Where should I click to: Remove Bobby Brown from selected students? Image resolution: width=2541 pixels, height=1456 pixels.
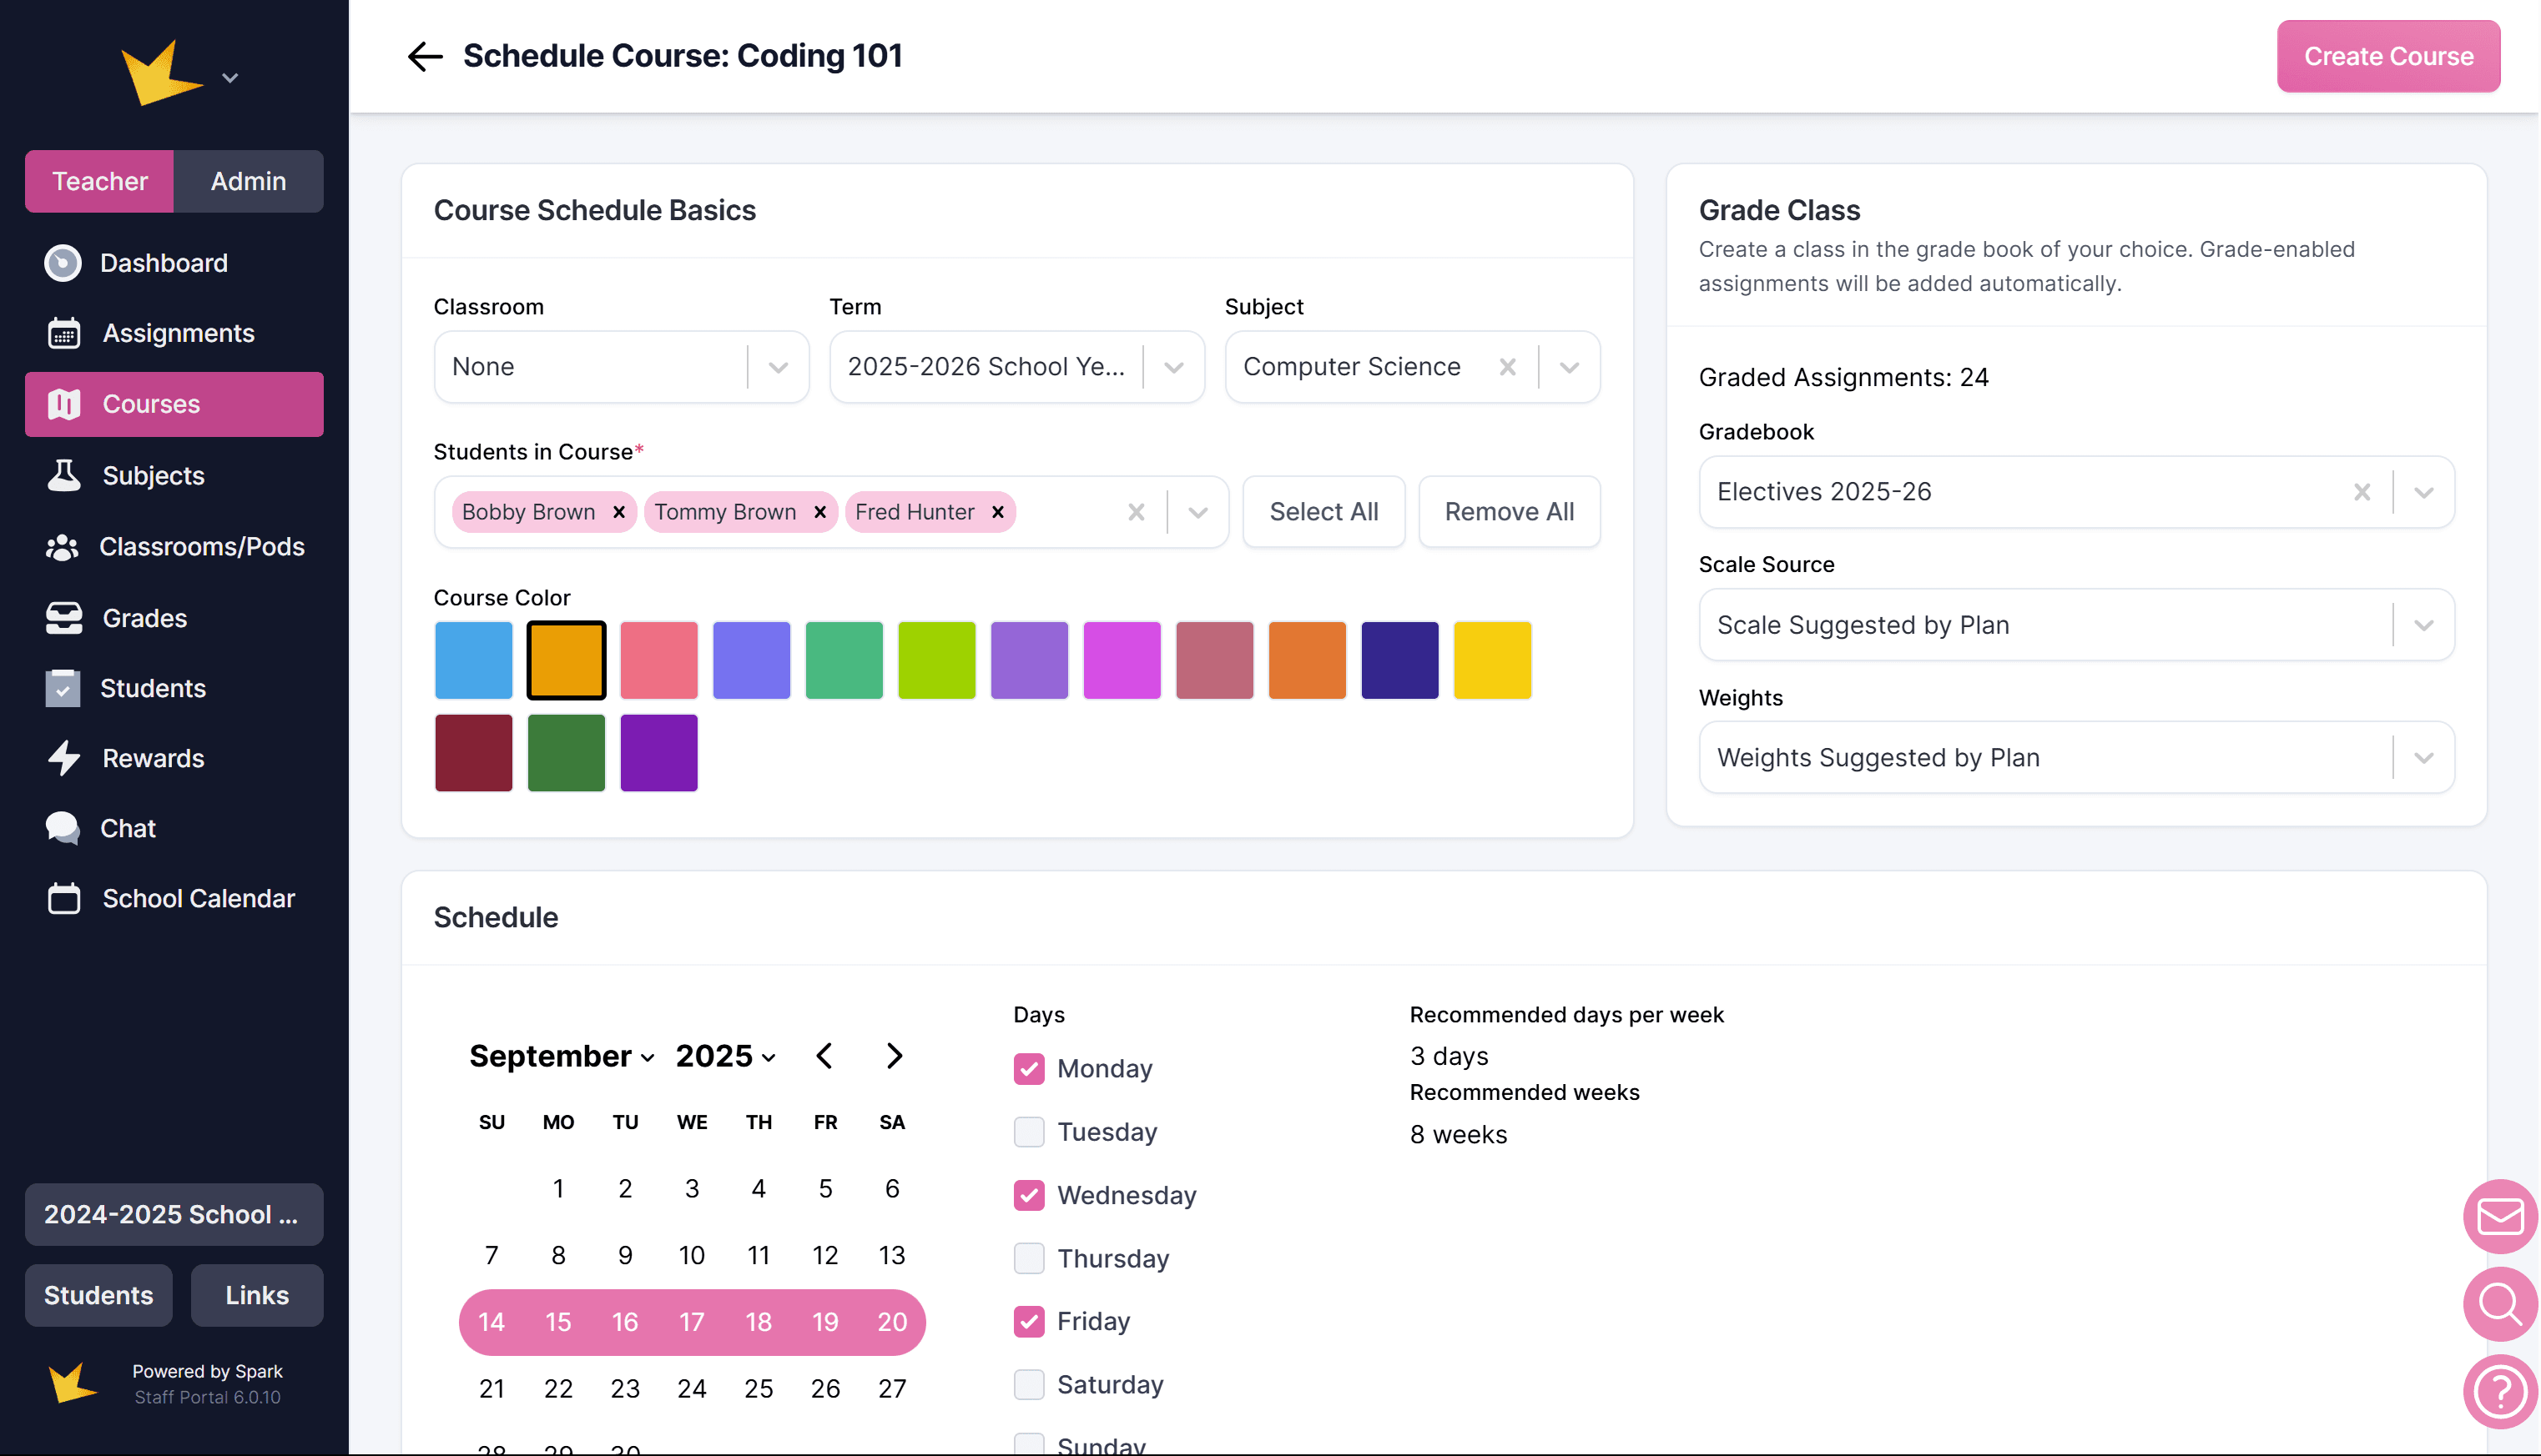click(619, 512)
